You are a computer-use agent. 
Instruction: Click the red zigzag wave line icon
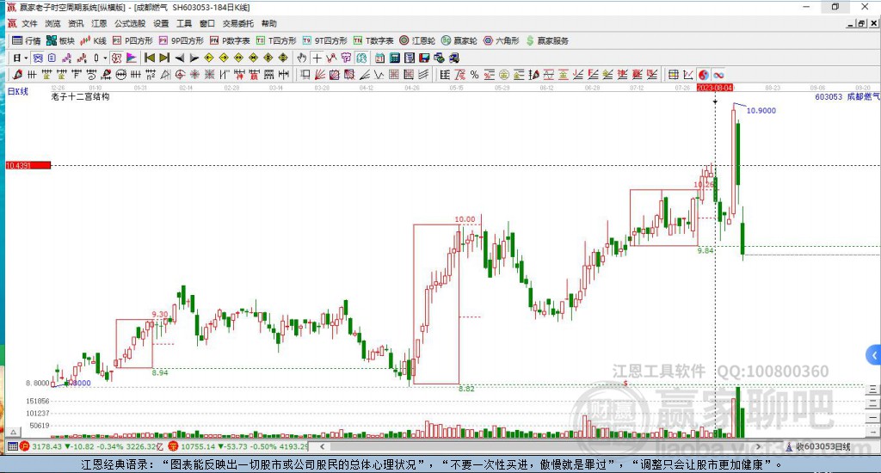331,58
